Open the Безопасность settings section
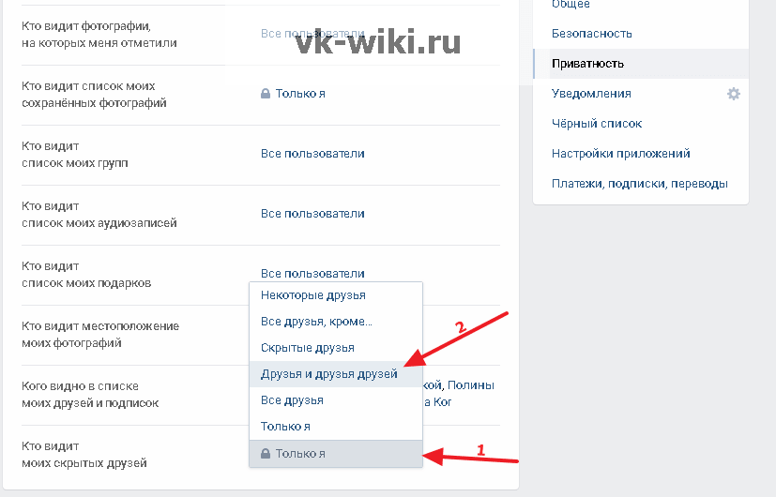776x497 pixels. click(592, 34)
